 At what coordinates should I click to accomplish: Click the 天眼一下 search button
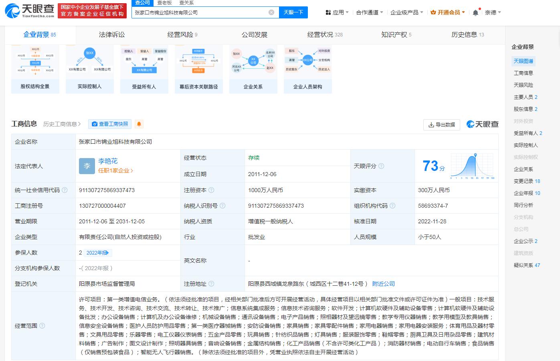click(x=293, y=12)
